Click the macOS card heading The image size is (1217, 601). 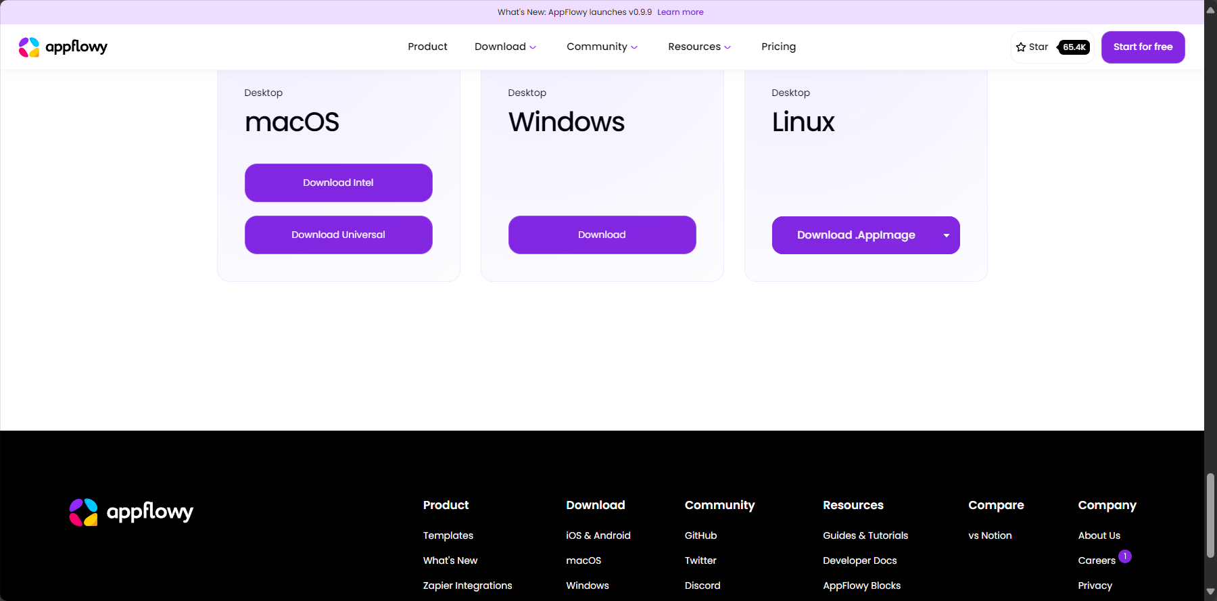(292, 122)
